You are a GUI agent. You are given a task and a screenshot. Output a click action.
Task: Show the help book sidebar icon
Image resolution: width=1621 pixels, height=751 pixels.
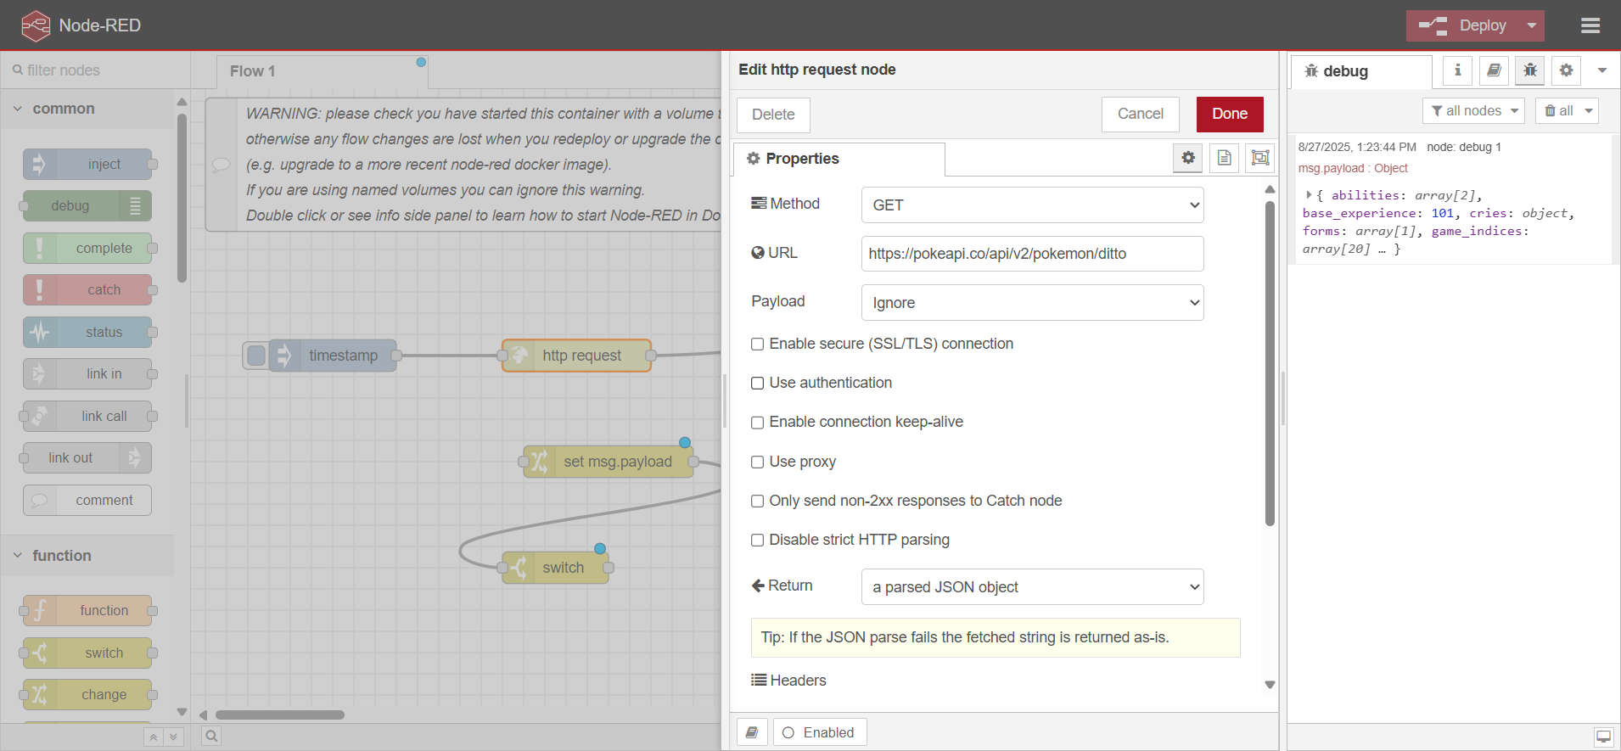tap(1494, 70)
